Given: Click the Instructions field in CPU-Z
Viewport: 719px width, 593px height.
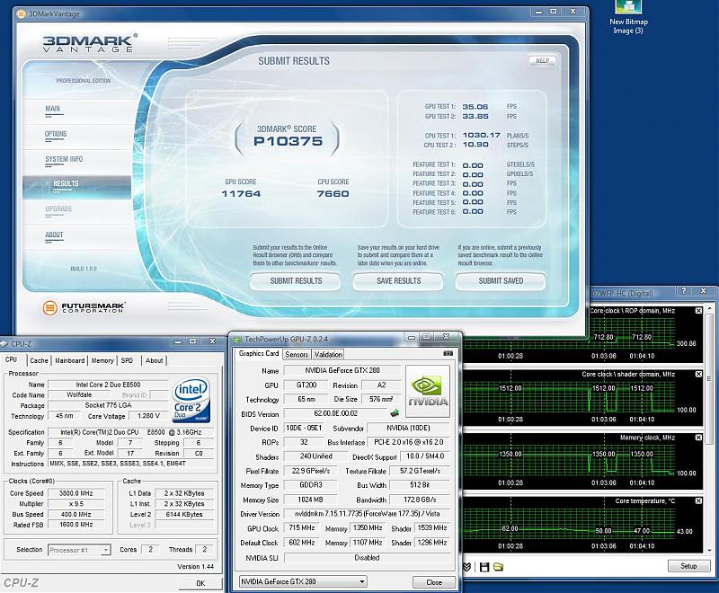Looking at the screenshot, I should [x=130, y=464].
